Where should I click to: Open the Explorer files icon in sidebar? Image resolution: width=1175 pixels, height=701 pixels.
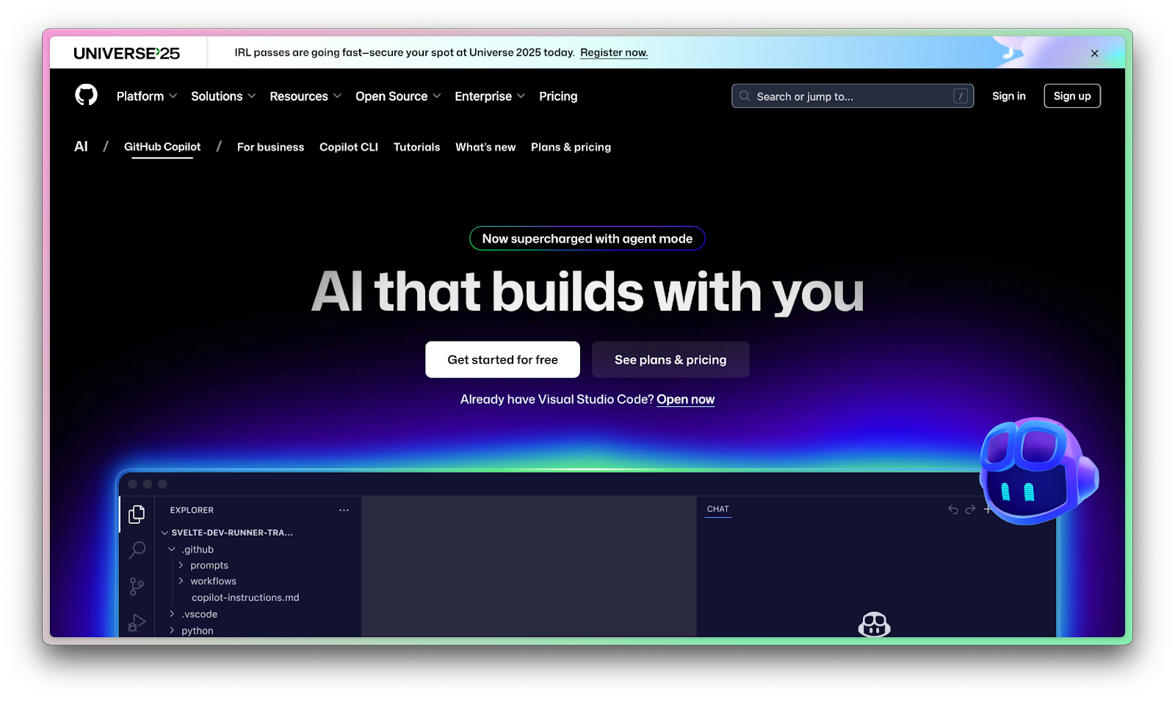(137, 514)
